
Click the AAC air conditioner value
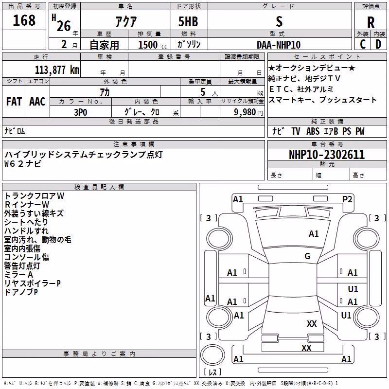click(37, 102)
